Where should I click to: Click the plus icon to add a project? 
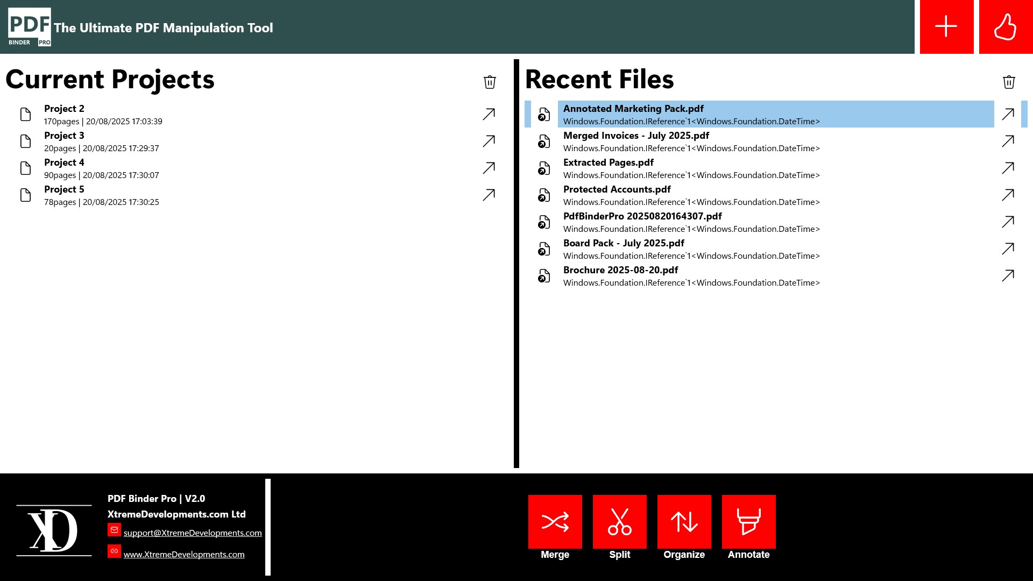tap(946, 27)
